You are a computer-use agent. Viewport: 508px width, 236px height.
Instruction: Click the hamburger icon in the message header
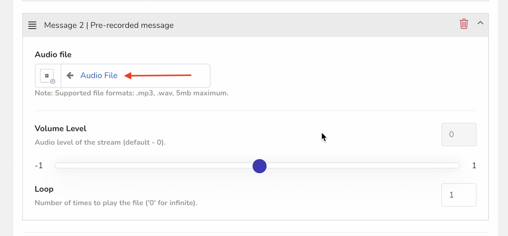pyautogui.click(x=32, y=25)
